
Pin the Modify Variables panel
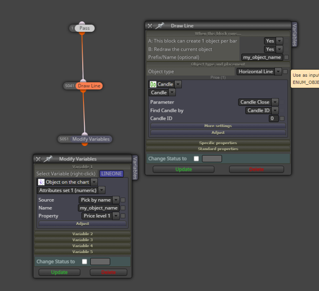[x=48, y=159]
